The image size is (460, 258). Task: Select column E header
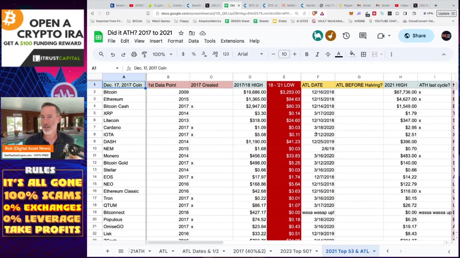[284, 77]
